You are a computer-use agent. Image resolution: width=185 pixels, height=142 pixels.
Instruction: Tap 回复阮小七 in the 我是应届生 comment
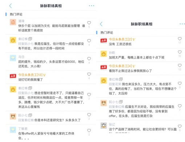click(26, 44)
